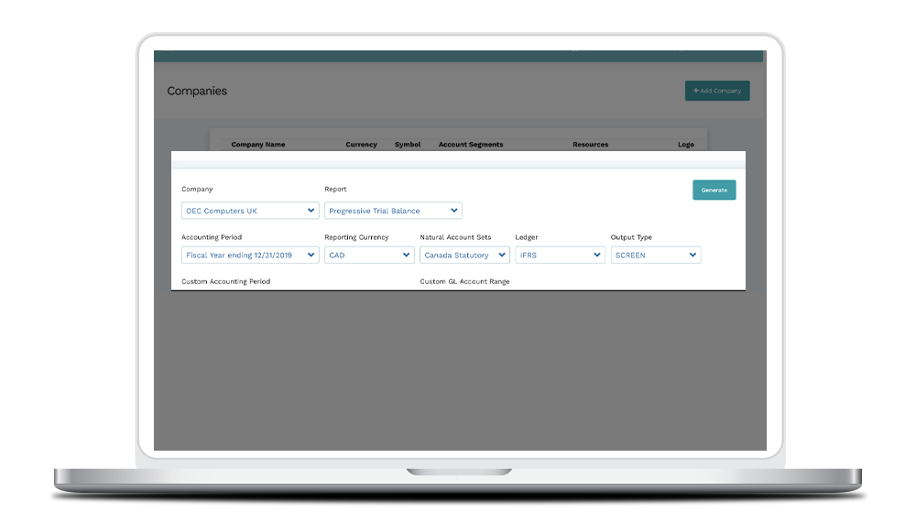This screenshot has height=523, width=916.
Task: Open the Accounting Period fiscal year dropdown
Action: tap(250, 256)
